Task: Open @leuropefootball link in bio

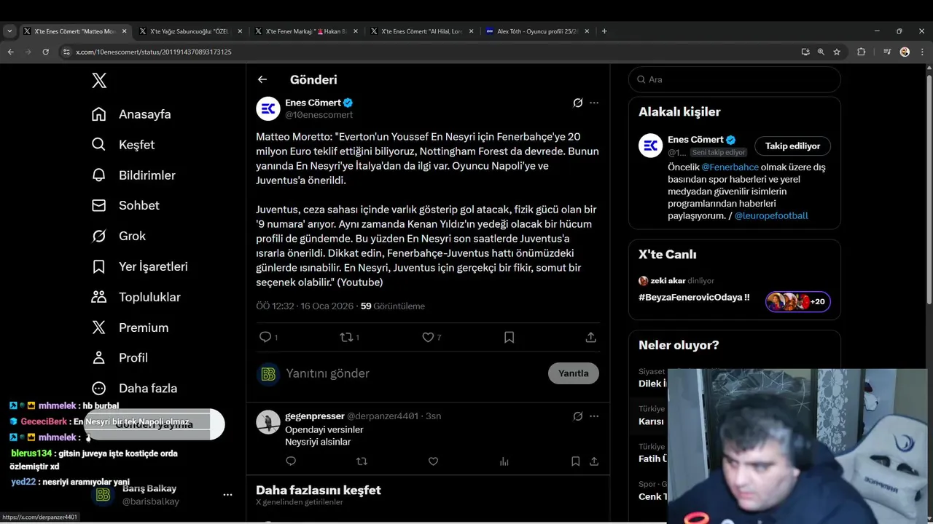Action: (x=771, y=215)
